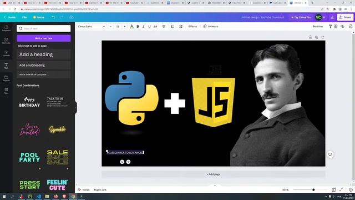Toggle uppercase text formatting

coord(155,27)
